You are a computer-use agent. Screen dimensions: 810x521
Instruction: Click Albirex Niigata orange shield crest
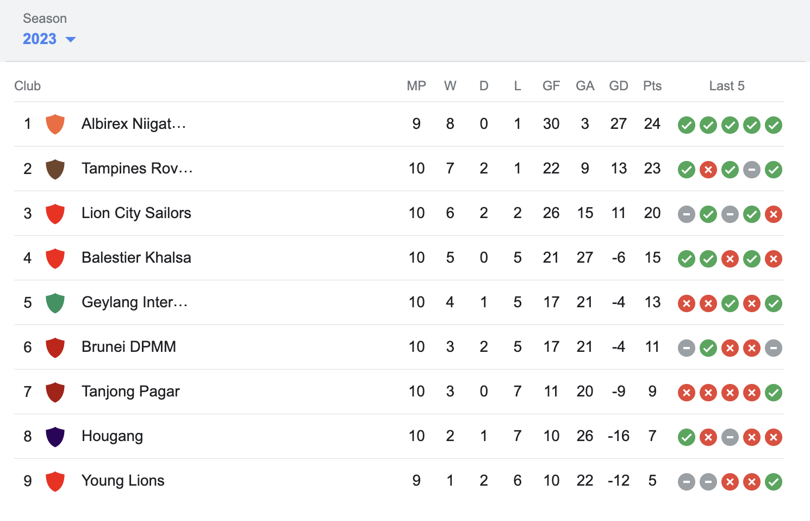point(55,124)
